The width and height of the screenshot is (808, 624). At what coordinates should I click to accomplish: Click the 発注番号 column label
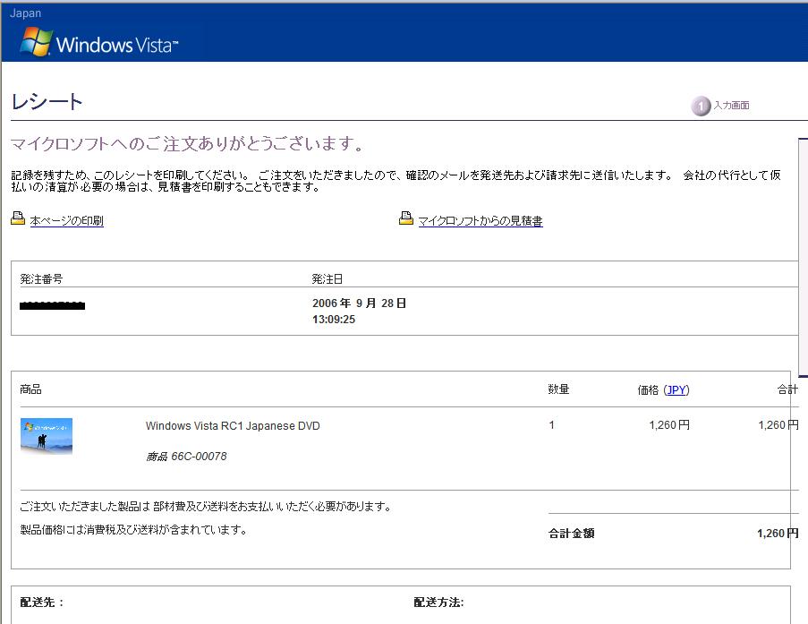(x=41, y=279)
